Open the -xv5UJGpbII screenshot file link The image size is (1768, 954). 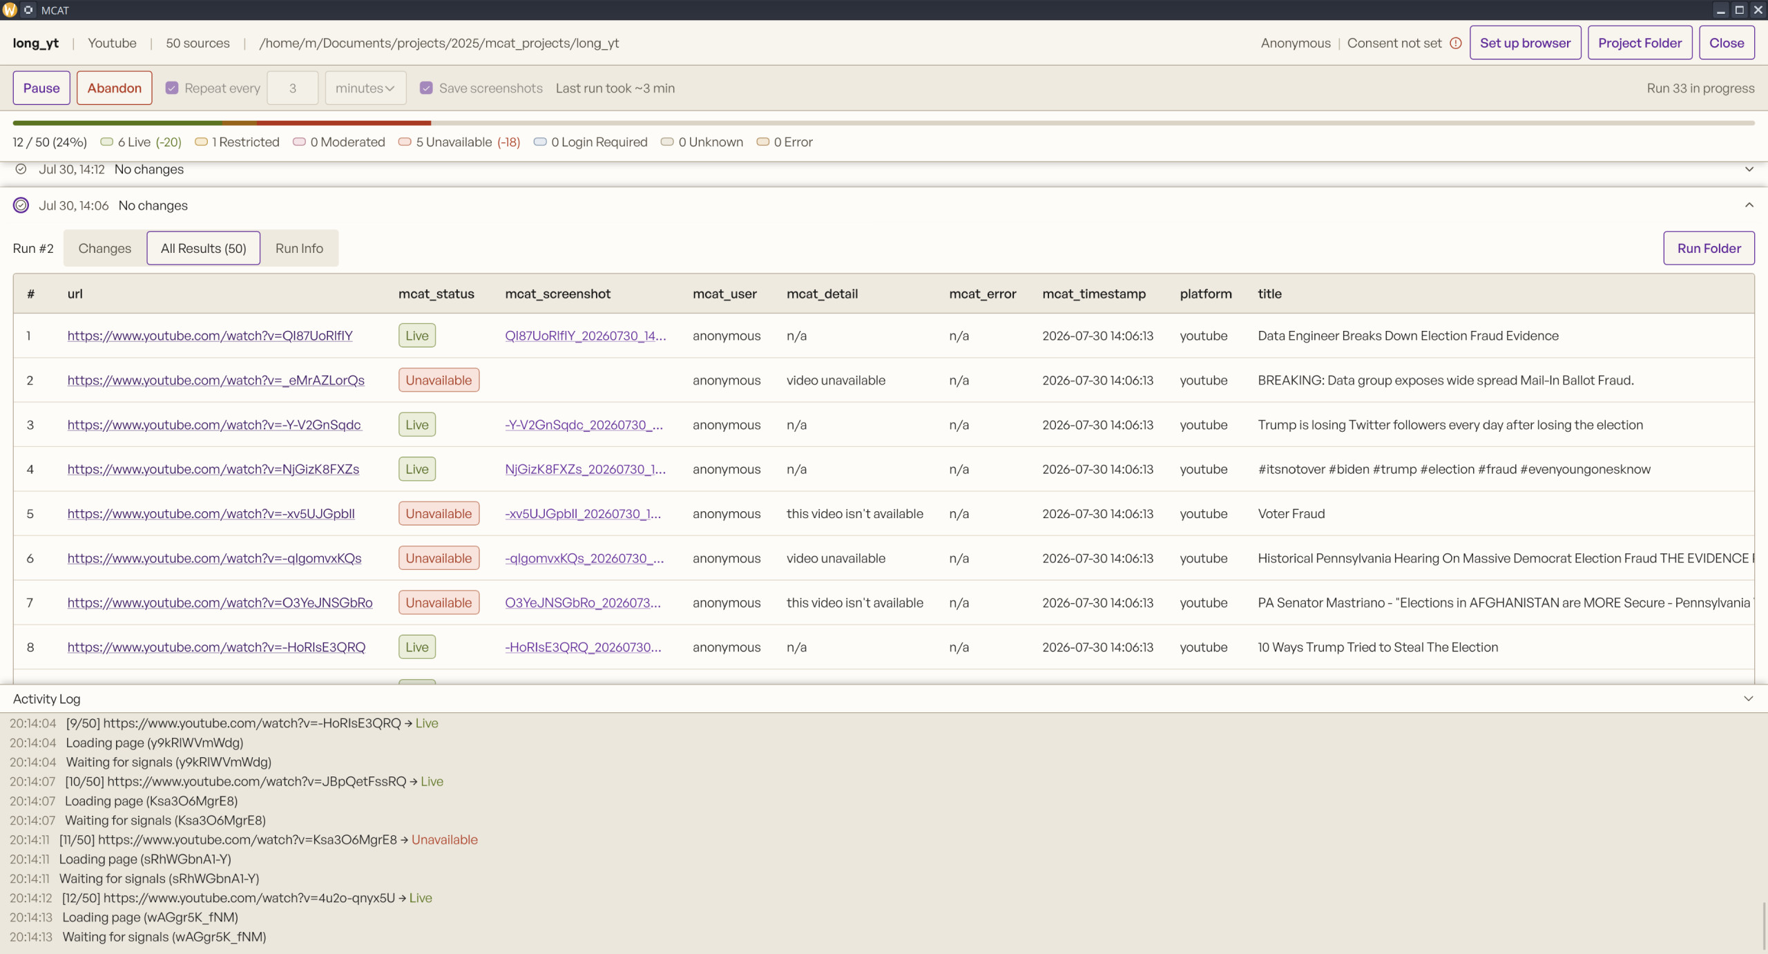point(583,513)
